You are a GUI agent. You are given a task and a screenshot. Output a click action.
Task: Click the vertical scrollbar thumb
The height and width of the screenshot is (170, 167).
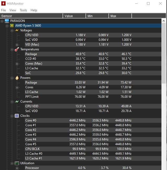[164, 53]
